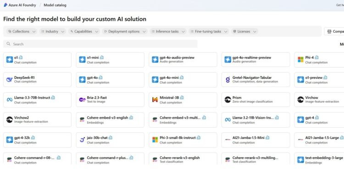
Task: Open the AI21-Jamba-1.5-Large model card
Action: pos(319,140)
